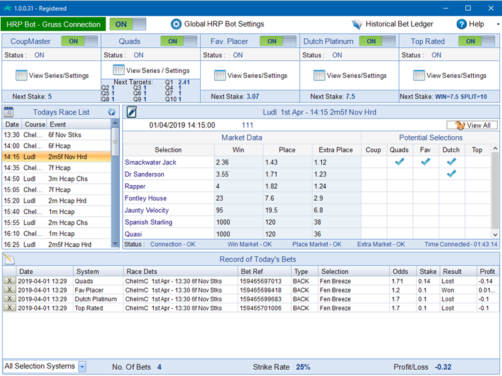Click the Help question mark icon
502x376 pixels.
click(x=461, y=24)
